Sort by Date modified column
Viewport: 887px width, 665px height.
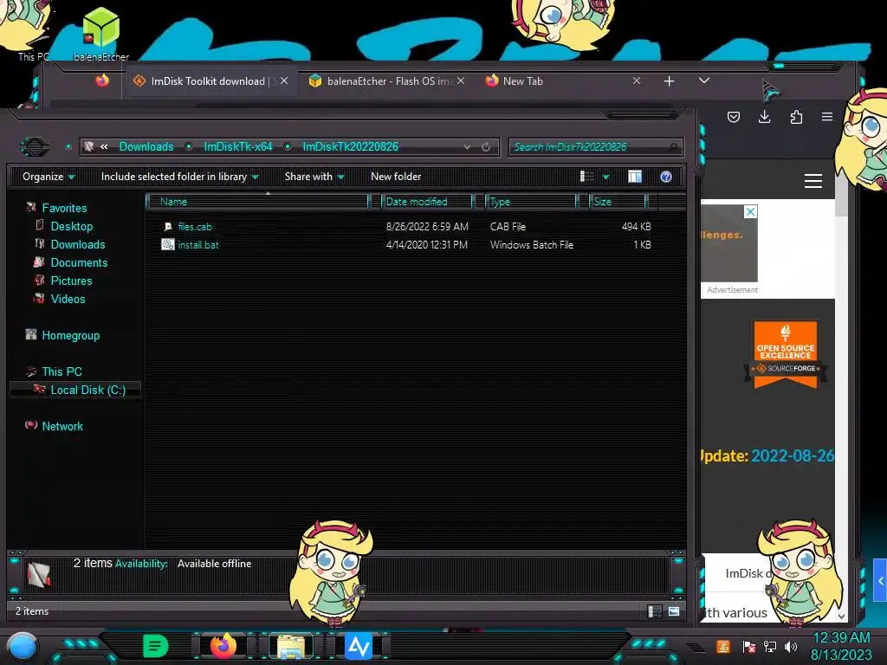427,201
